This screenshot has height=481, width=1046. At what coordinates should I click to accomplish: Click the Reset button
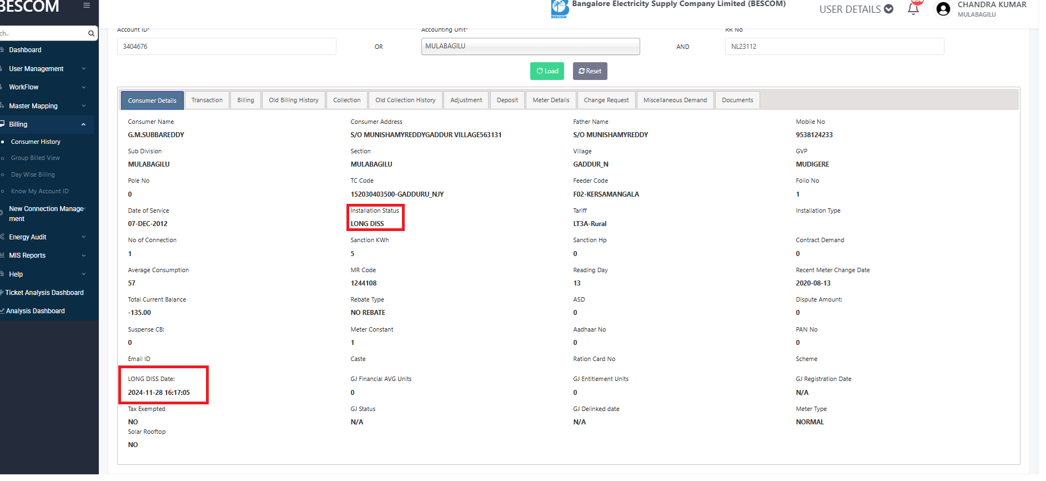(590, 71)
